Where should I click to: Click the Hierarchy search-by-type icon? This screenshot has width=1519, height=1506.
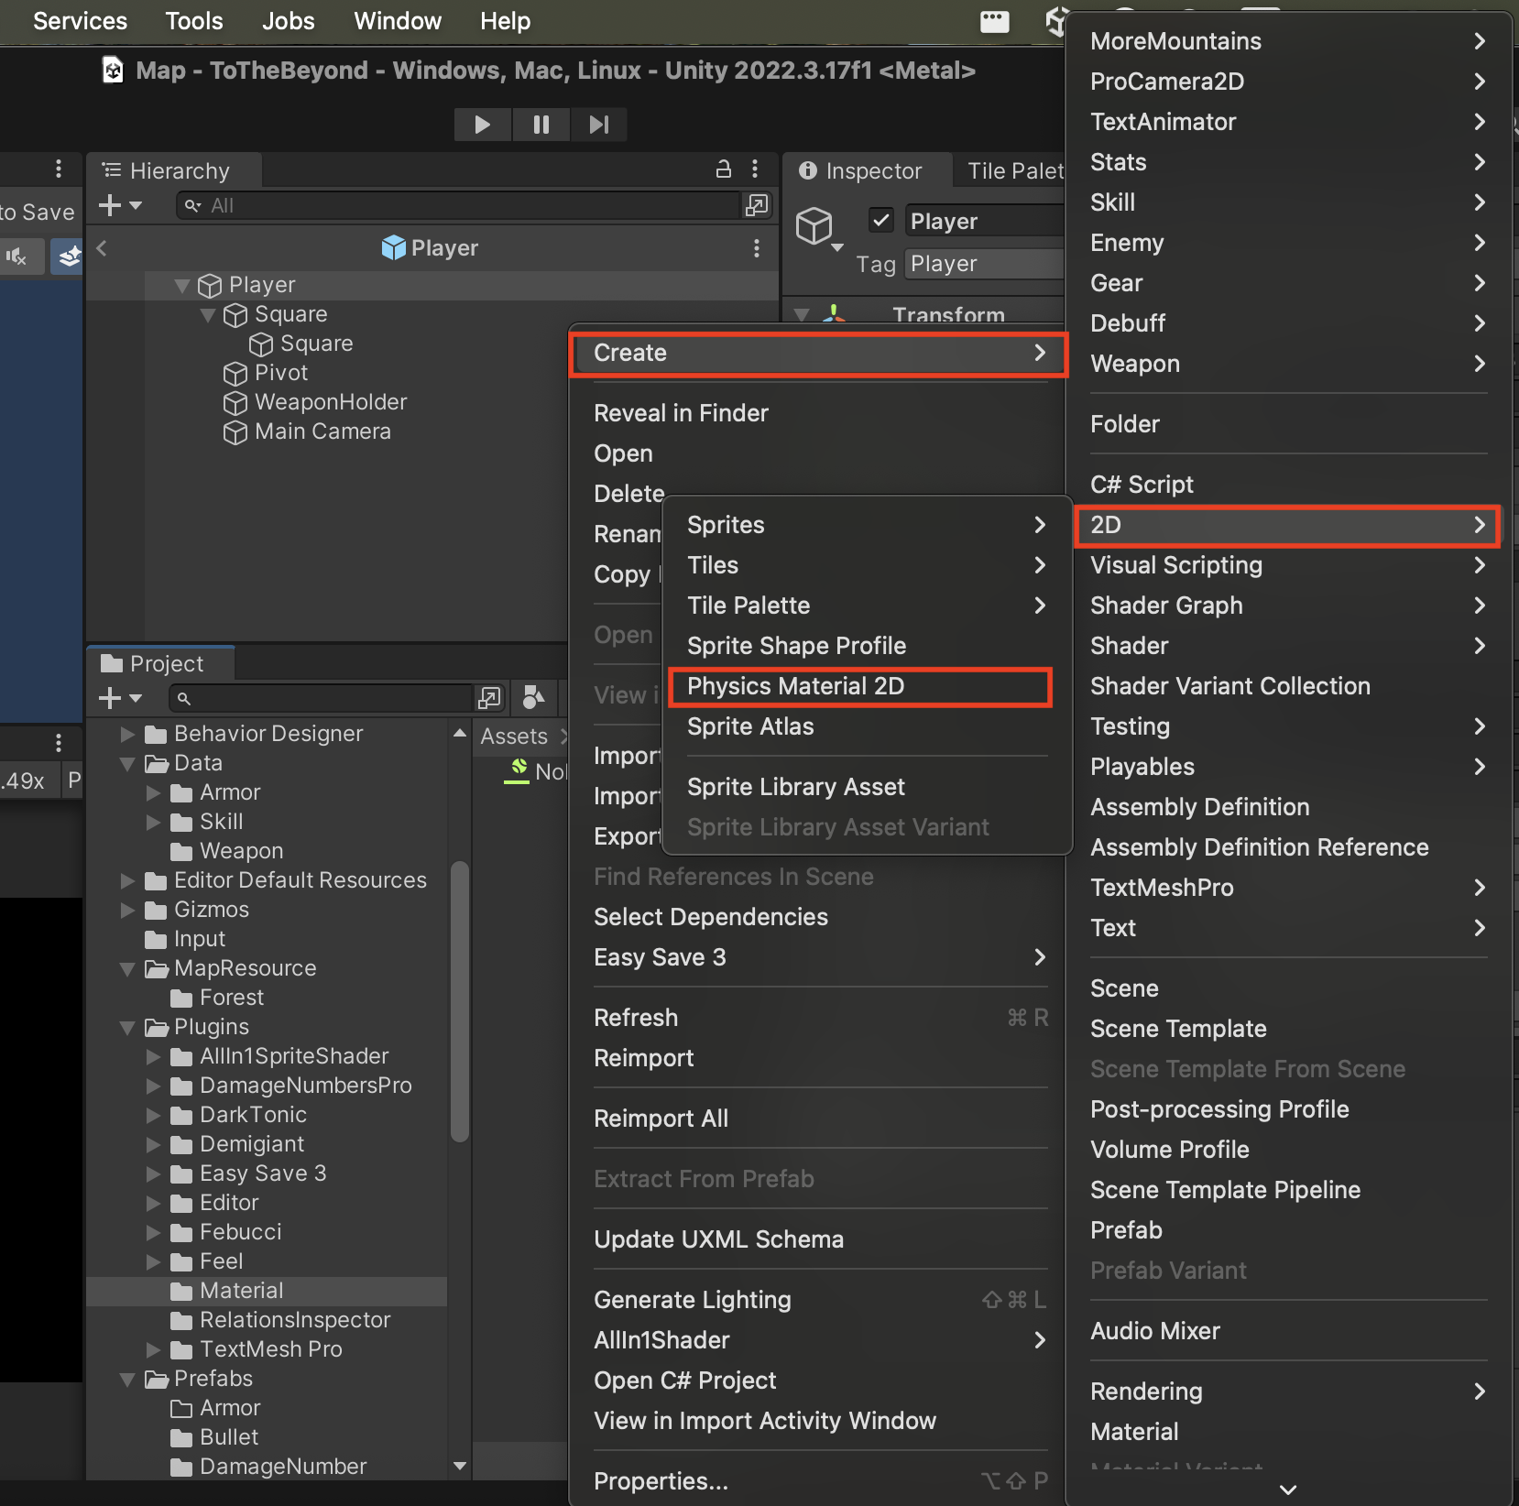click(757, 205)
